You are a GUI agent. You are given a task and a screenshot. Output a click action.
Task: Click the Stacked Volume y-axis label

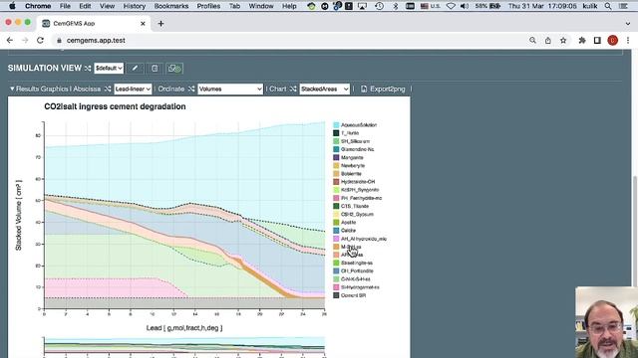18,215
